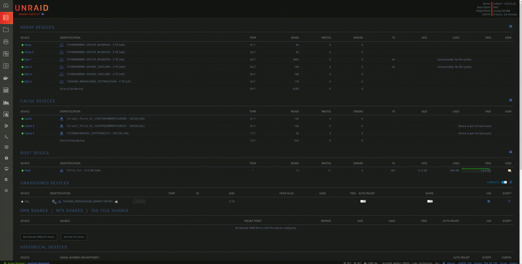Click the 'Pool of three devices' summary text
The width and height of the screenshot is (522, 264).
[72, 141]
